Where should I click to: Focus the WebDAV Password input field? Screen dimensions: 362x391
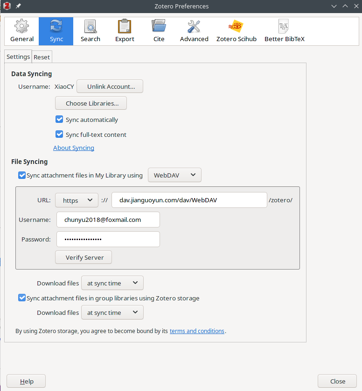tap(108, 239)
